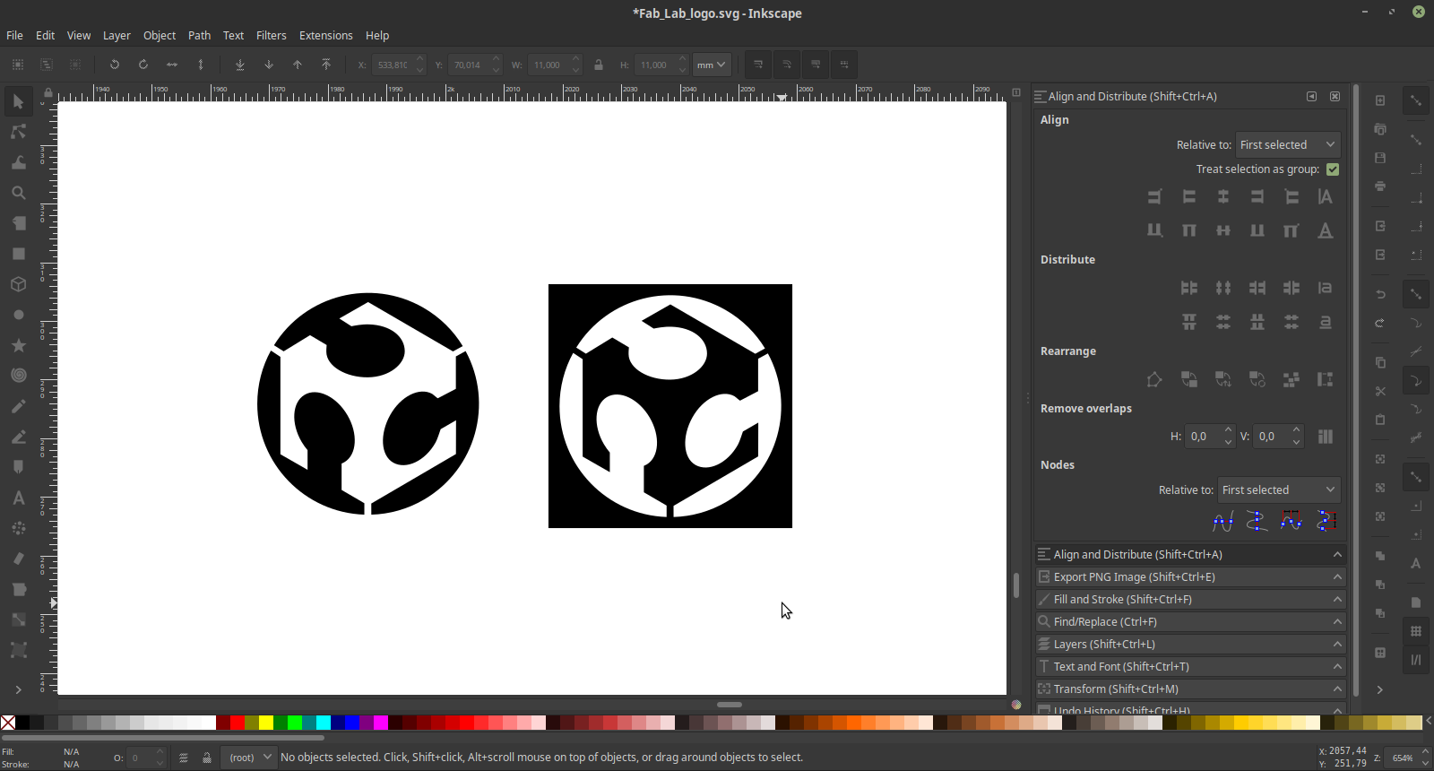Expand Text and Font panel
This screenshot has width=1434, height=771.
[x=1190, y=666]
